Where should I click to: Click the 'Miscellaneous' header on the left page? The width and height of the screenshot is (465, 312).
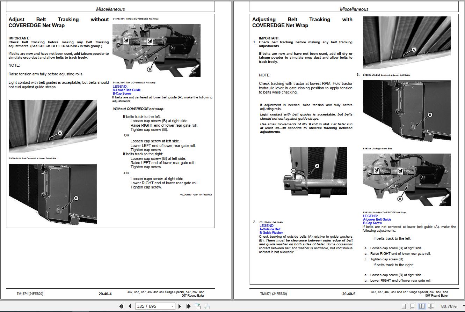click(110, 9)
